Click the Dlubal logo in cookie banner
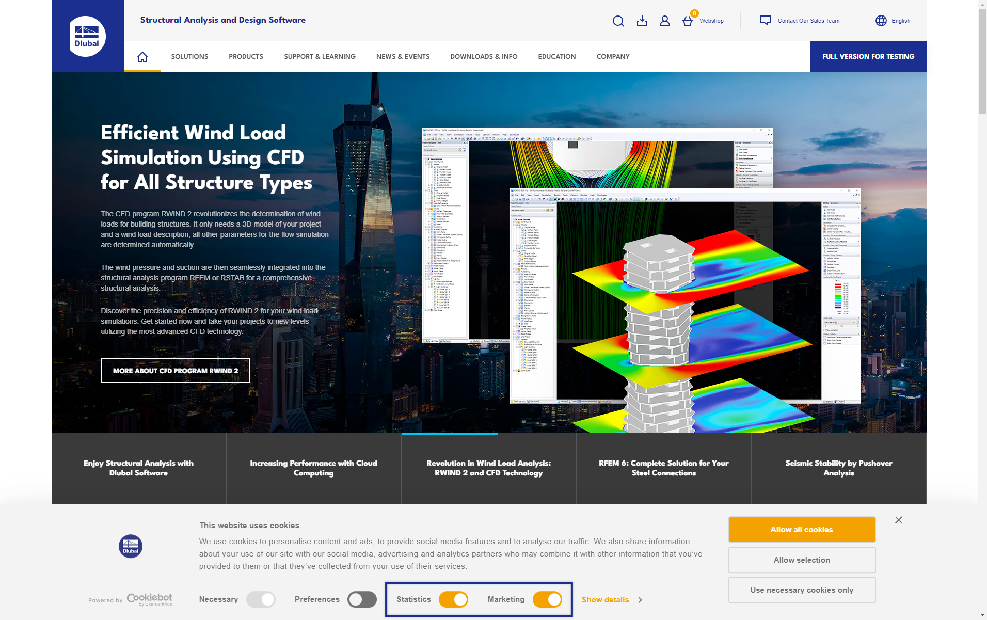The height and width of the screenshot is (620, 987). coord(131,546)
